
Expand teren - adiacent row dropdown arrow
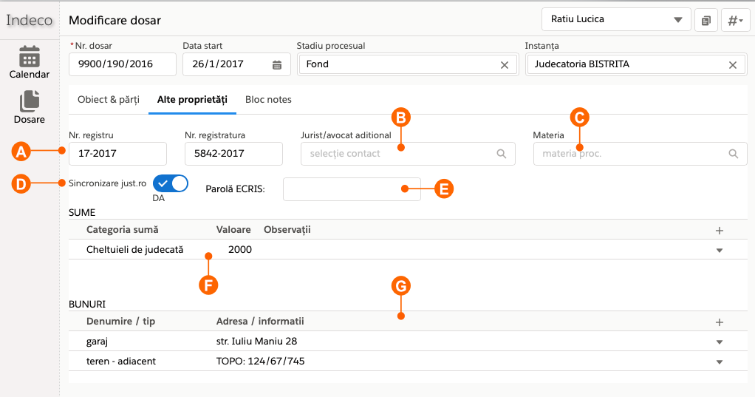tap(720, 362)
